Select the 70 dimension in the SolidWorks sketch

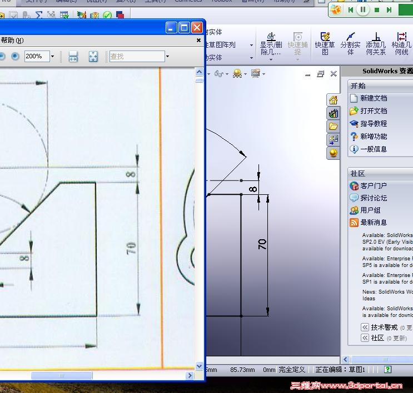tap(262, 244)
